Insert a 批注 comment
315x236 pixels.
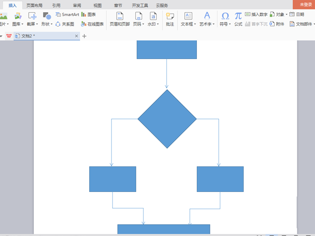tap(170, 19)
